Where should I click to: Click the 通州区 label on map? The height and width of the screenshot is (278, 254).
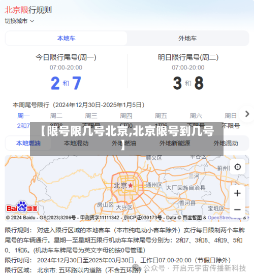[x=154, y=185]
